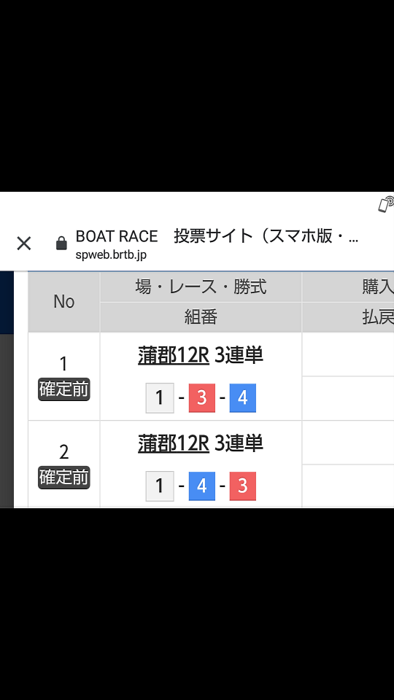Click the 払戻 sub-header cell
This screenshot has height=700, width=394.
[x=349, y=317]
